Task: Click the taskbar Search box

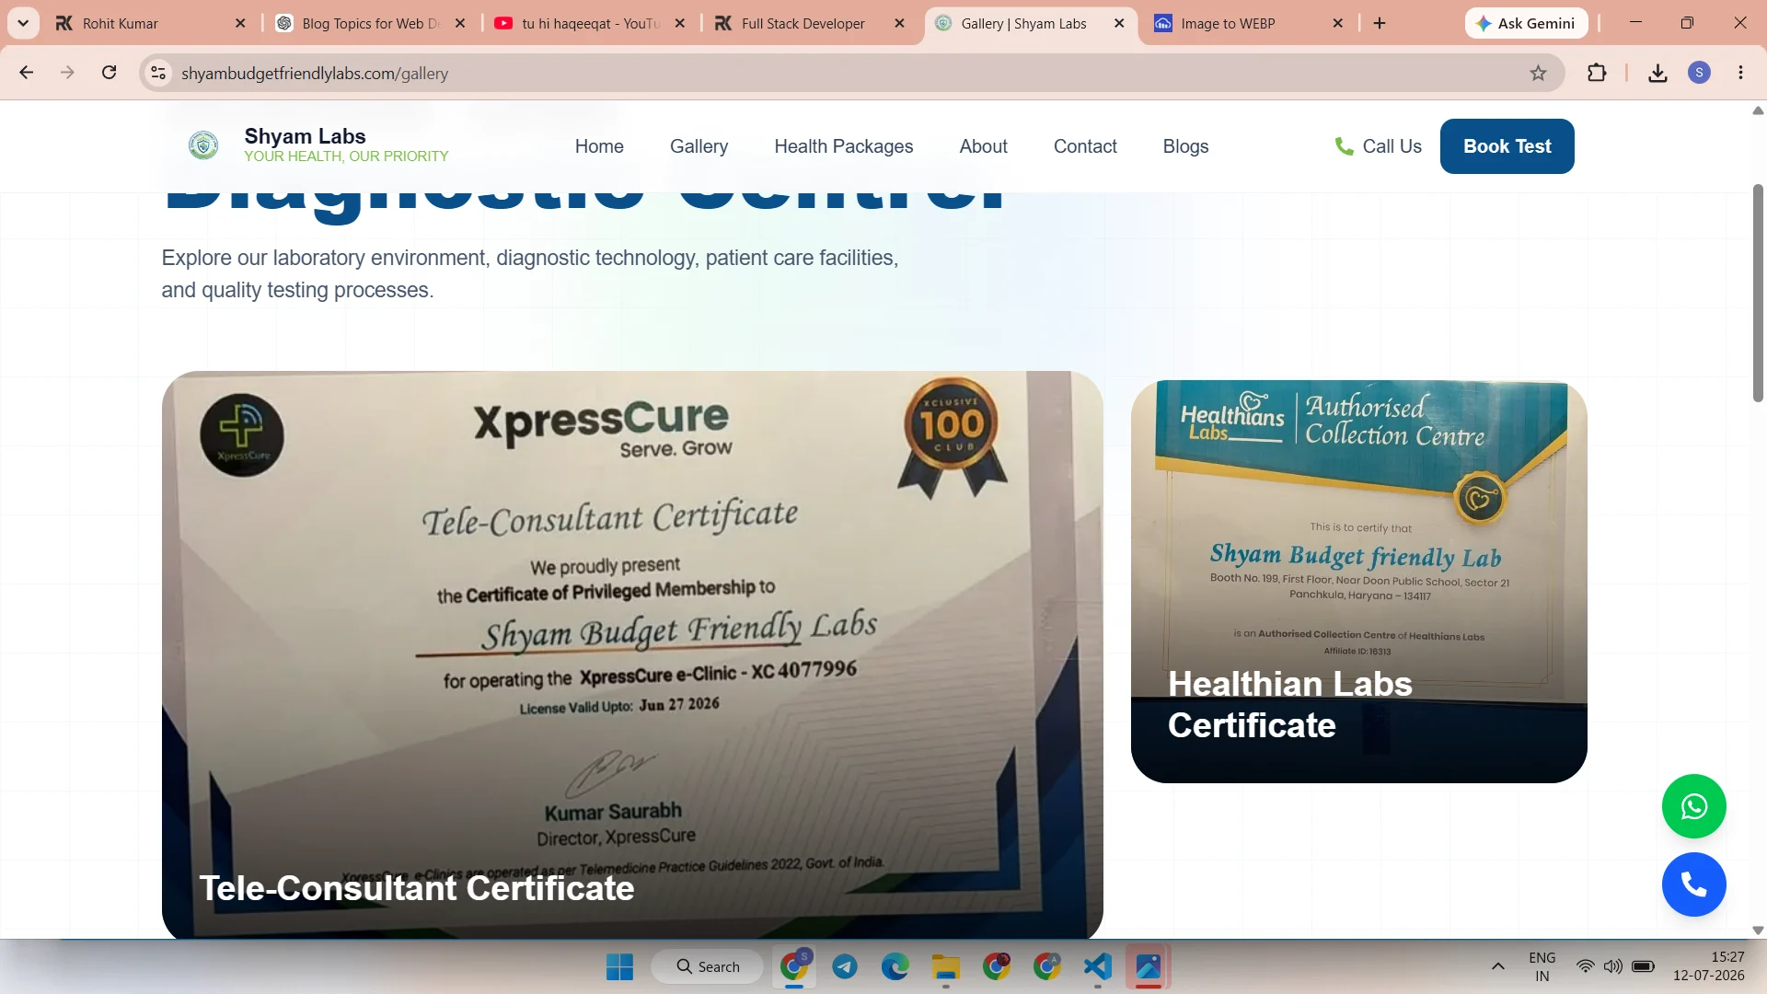Action: [x=707, y=966]
